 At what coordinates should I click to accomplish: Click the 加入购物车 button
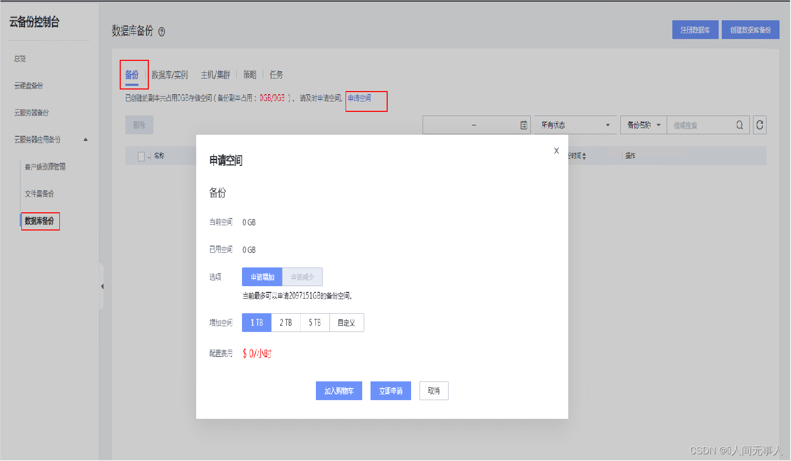pos(339,391)
